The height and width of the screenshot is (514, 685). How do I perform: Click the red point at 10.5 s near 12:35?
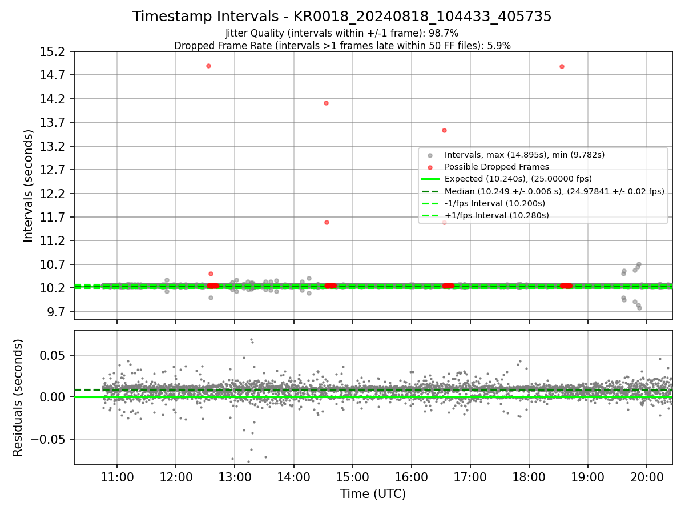[211, 274]
